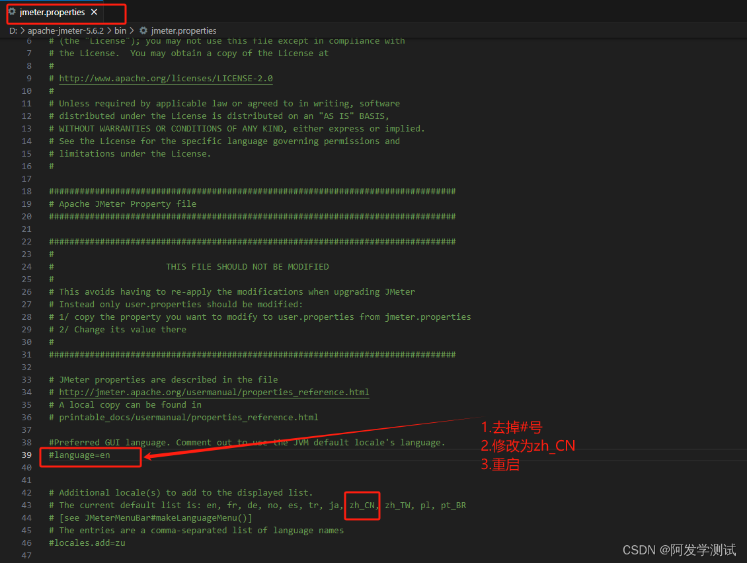
Task: Click the text 'THIS FILE SHOULD NOT BE MODIFIED'
Action: pyautogui.click(x=247, y=267)
